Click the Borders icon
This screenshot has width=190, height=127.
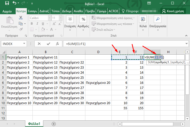[x=32, y=29]
